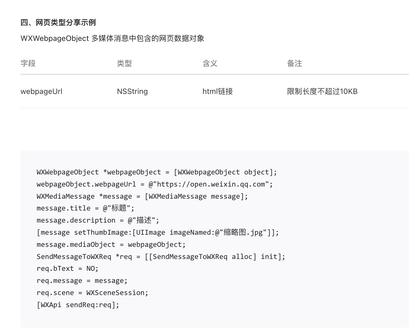
Task: Click the NSString type cell
Action: [132, 92]
